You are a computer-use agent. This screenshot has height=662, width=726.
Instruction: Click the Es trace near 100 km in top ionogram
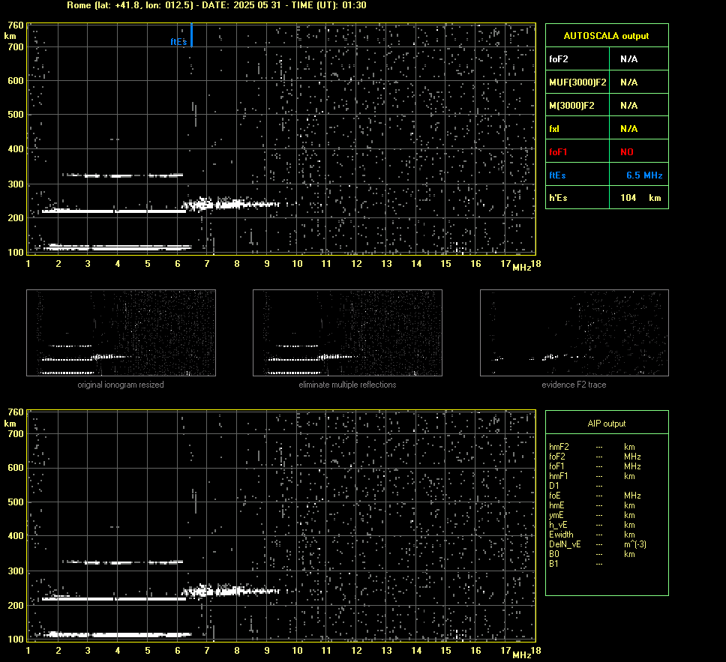click(x=118, y=247)
